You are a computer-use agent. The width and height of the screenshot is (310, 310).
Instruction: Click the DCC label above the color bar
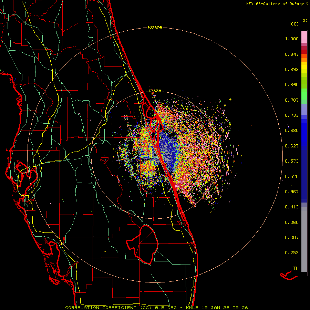pyautogui.click(x=302, y=21)
